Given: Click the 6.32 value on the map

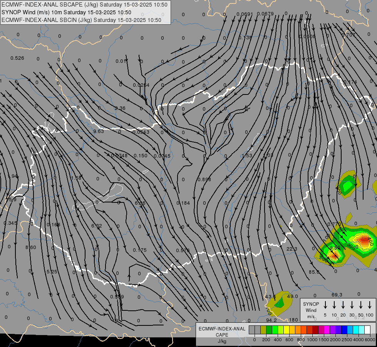Looking at the screenshot, I should 97,226.
